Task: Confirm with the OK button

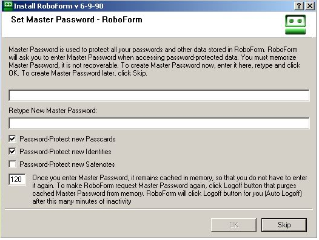Action: [x=233, y=225]
